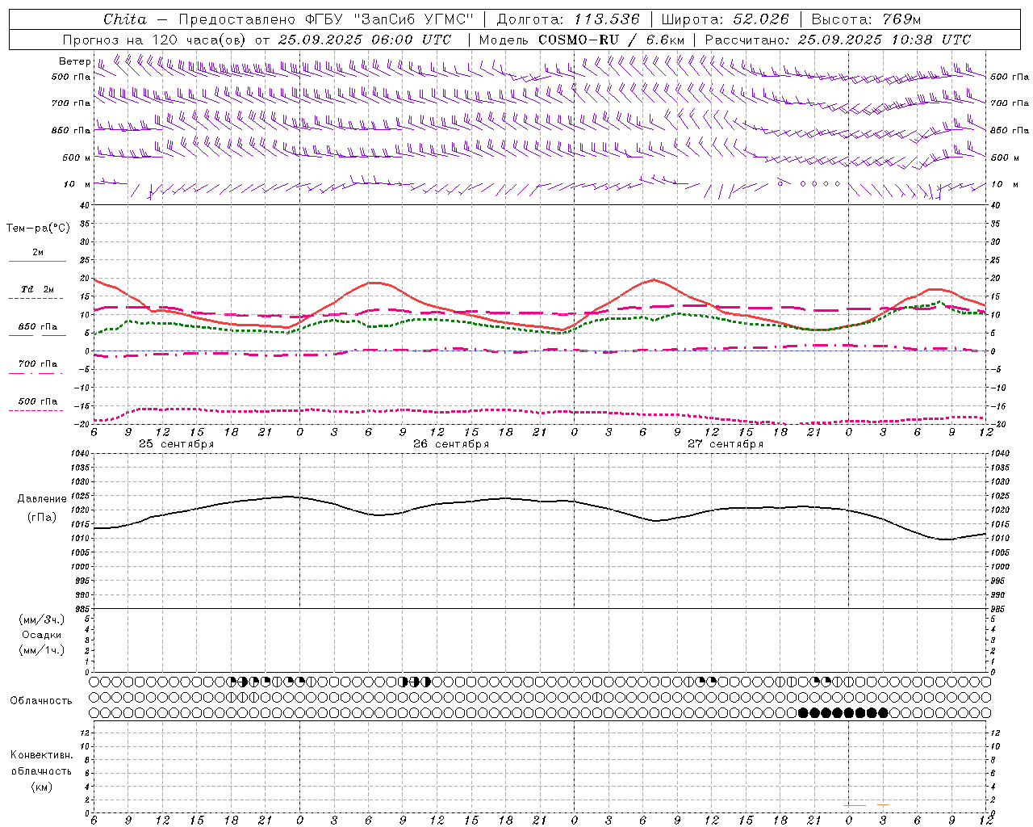Click the (мм/3ч.) precipitation unit label

tap(42, 619)
